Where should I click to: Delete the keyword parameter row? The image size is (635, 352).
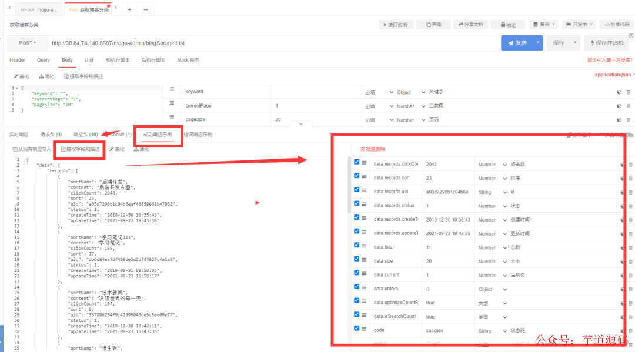629,92
